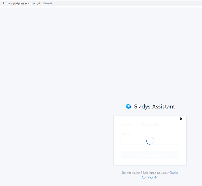The width and height of the screenshot is (202, 186).
Task: Click empty space below the validation button in card
Action: [150, 162]
